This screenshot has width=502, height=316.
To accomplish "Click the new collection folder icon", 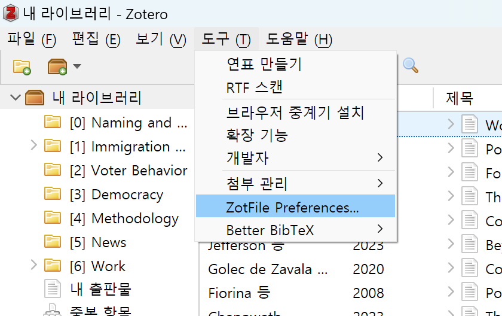I will pyautogui.click(x=22, y=66).
